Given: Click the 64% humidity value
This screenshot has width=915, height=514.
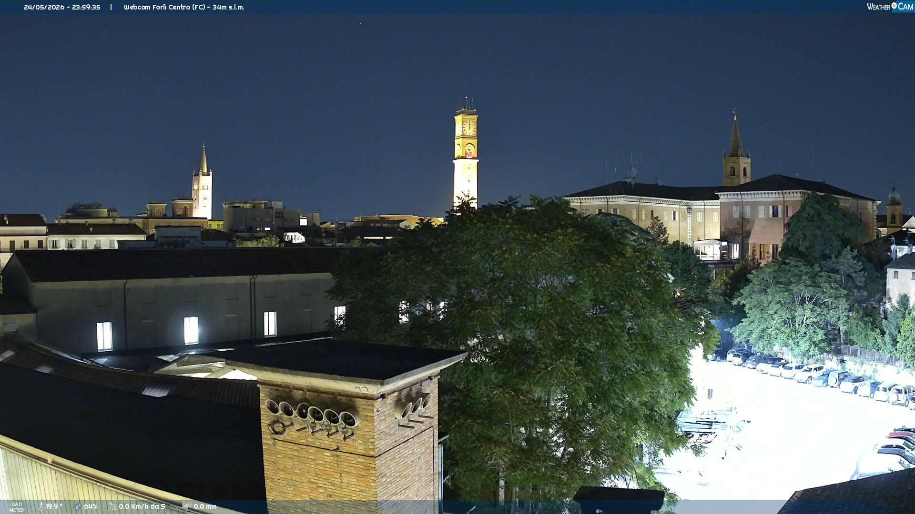Looking at the screenshot, I should (91, 506).
